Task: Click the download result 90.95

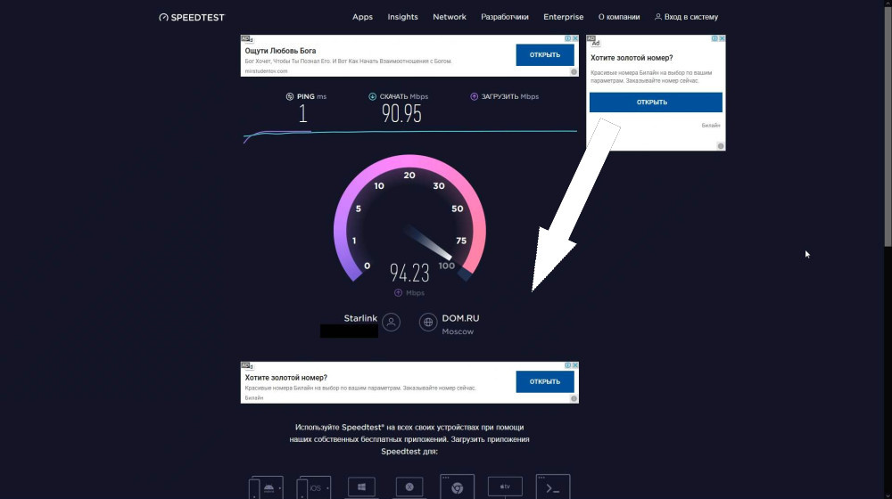Action: click(x=401, y=114)
